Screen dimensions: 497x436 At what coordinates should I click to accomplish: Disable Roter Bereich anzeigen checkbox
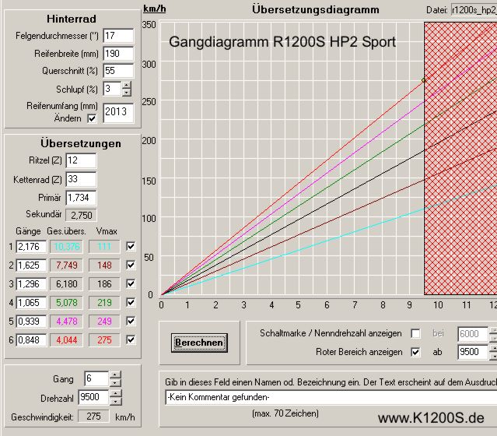tap(415, 352)
